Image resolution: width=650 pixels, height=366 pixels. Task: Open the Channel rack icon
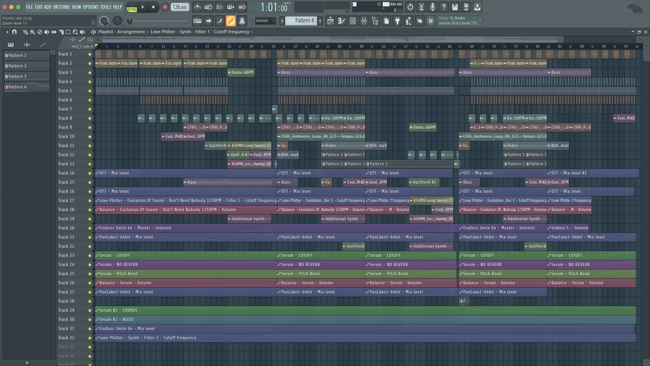point(353,21)
